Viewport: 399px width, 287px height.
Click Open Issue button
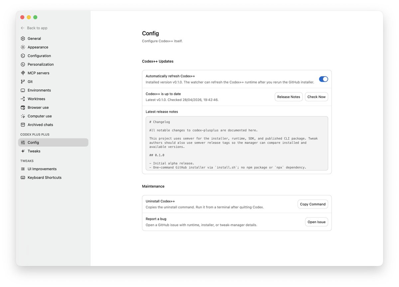pos(317,222)
